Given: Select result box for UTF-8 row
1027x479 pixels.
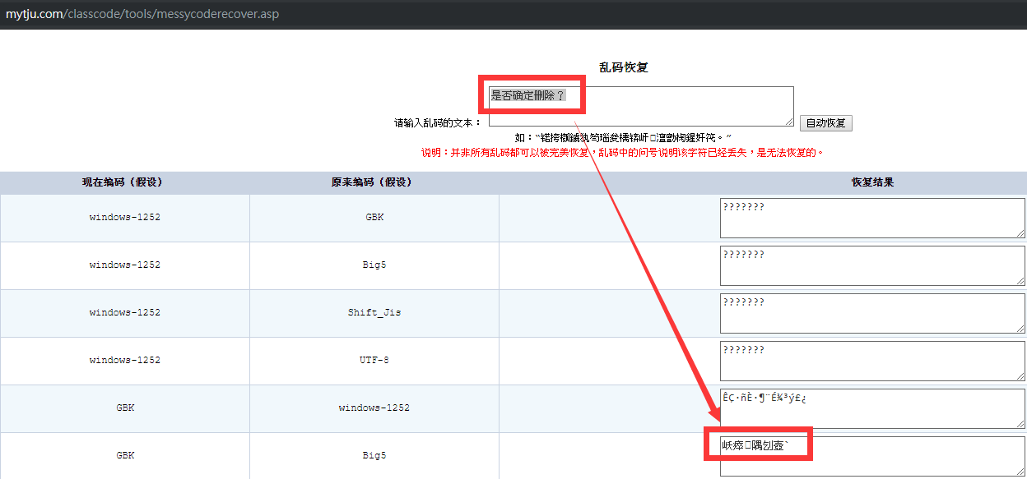Looking at the screenshot, I should [871, 361].
